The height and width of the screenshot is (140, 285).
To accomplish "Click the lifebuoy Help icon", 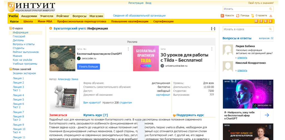I will pyautogui.click(x=238, y=16).
